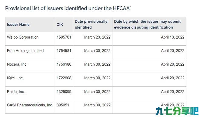
Task: Select CIK number 1722608
Action: coord(64,78)
